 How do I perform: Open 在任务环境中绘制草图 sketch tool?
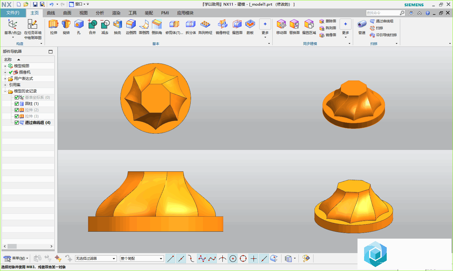click(33, 29)
